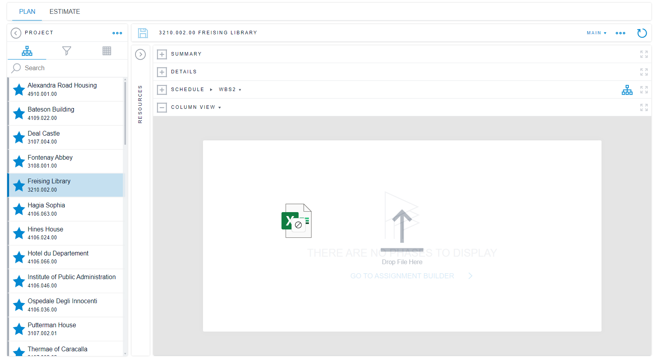This screenshot has width=656, height=358.
Task: Click the search magnifier icon
Action: coord(17,68)
